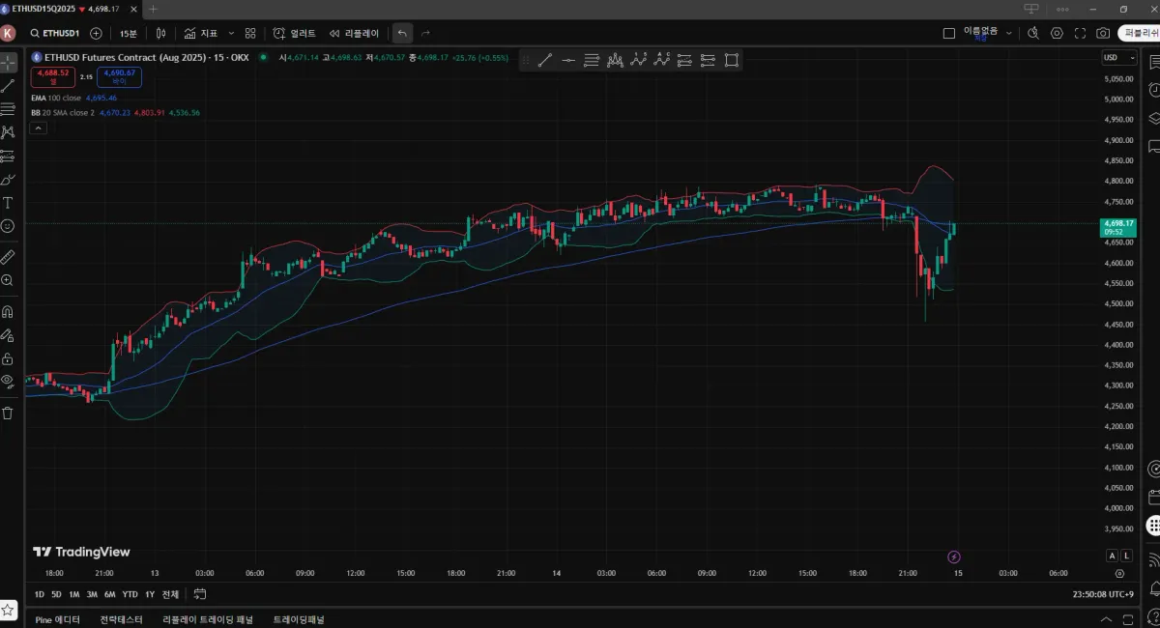The width and height of the screenshot is (1160, 628).
Task: Enter fullscreen mode
Action: [x=1080, y=33]
